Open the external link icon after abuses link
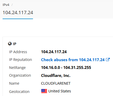Image resolution: width=113 pixels, height=96 pixels. pos(108,60)
